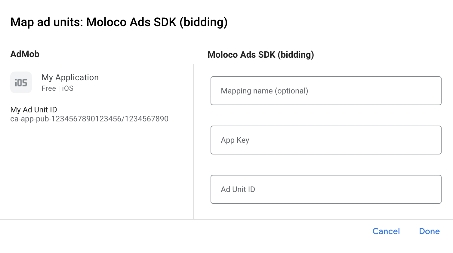The width and height of the screenshot is (453, 253).
Task: Focus the Mapping name (optional) field
Action: (x=326, y=91)
